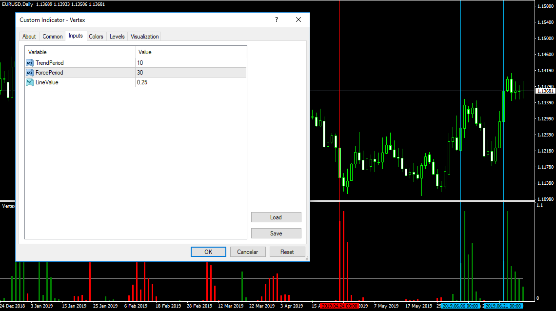Switch to the Common tab
The image size is (556, 311).
[x=53, y=37]
